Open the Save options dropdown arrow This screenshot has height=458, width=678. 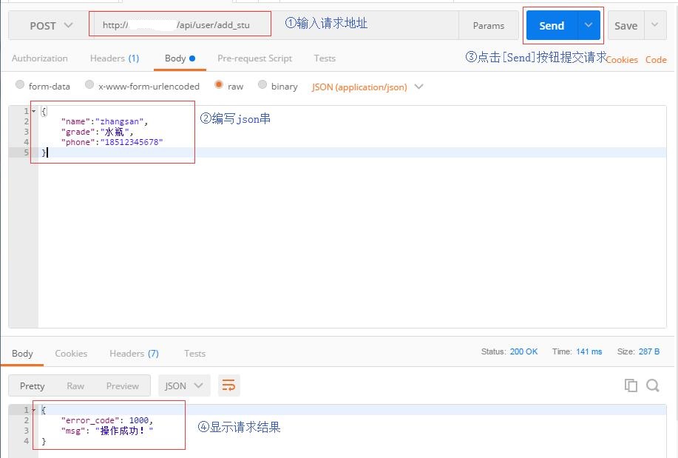click(x=654, y=25)
